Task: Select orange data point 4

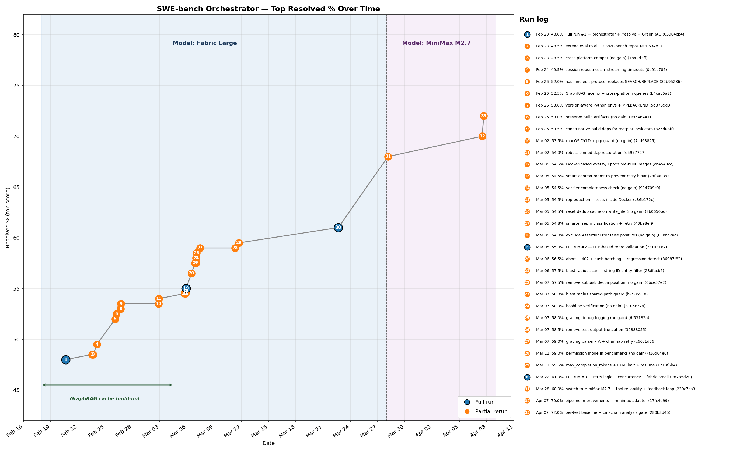Action: click(97, 344)
